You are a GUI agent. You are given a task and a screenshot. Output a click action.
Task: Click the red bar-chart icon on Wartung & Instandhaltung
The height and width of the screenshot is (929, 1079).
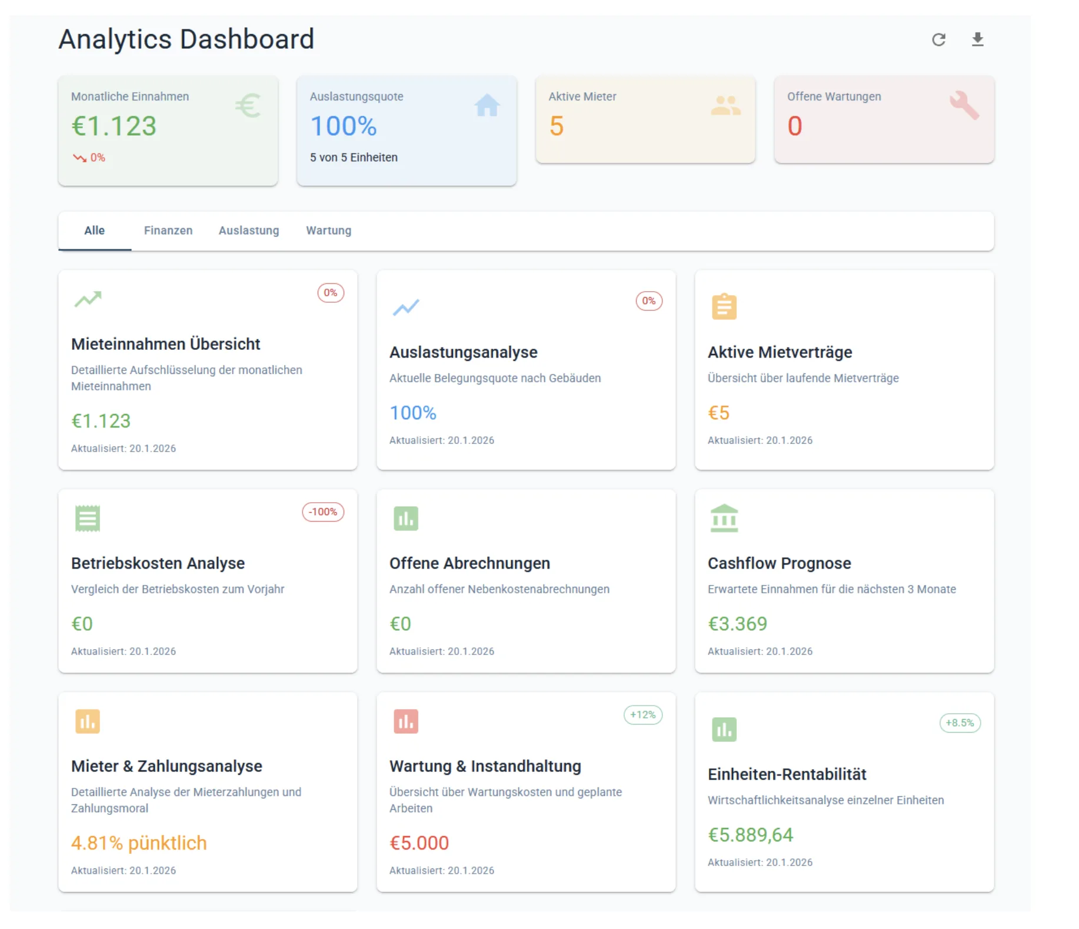pyautogui.click(x=406, y=721)
